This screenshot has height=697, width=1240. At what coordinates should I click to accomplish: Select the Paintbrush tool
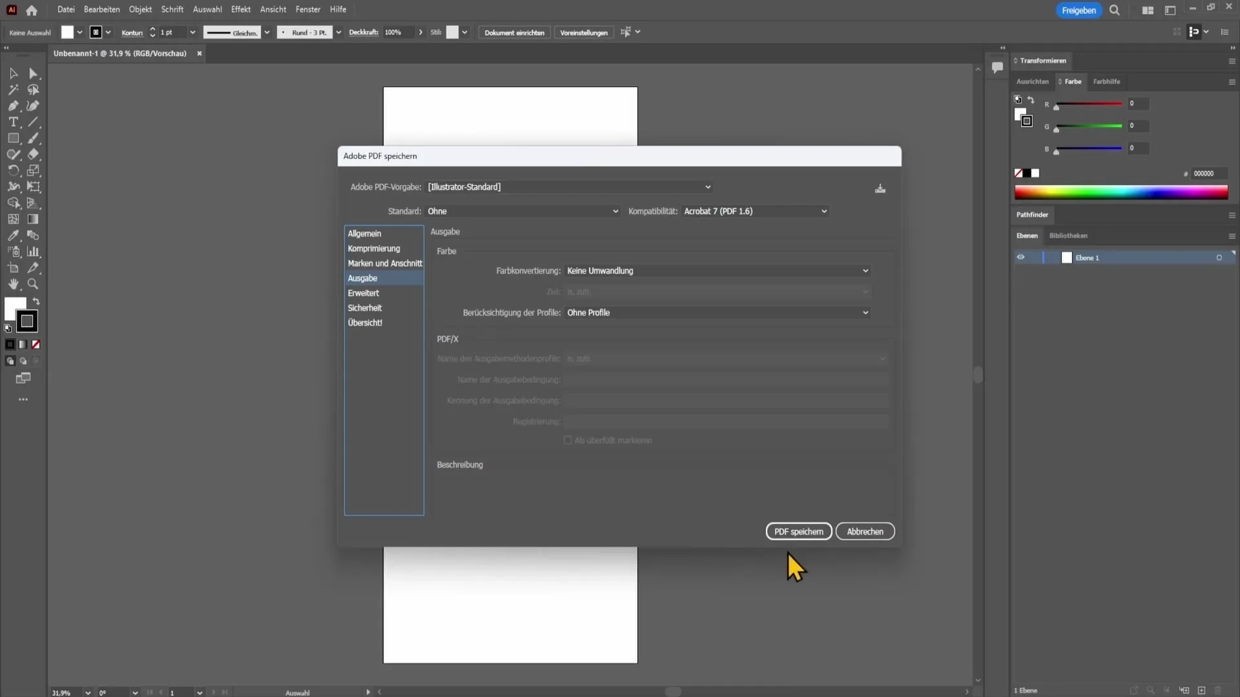coord(34,138)
